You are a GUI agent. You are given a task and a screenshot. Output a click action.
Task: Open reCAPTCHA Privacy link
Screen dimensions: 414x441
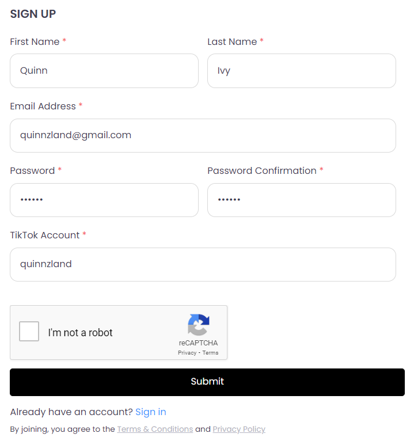point(187,353)
